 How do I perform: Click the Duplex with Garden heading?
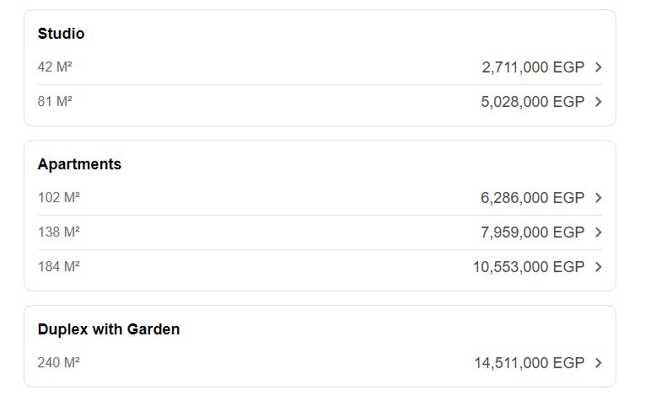[x=109, y=329]
